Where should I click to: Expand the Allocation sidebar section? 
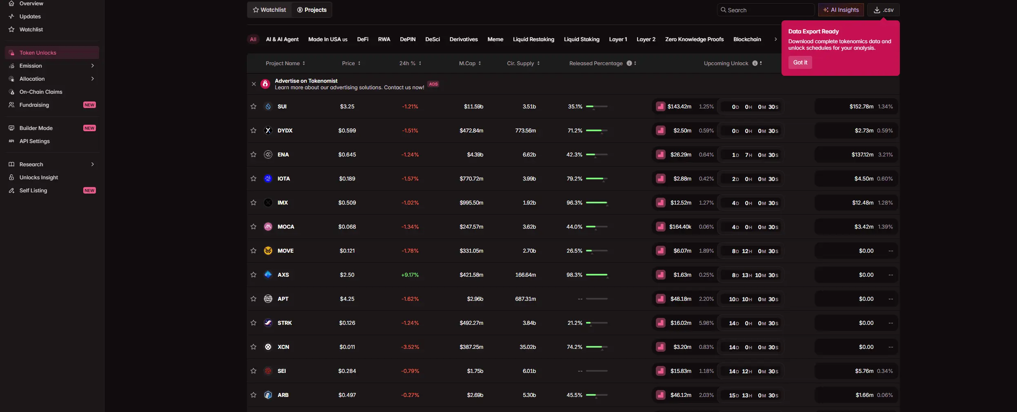tap(93, 79)
